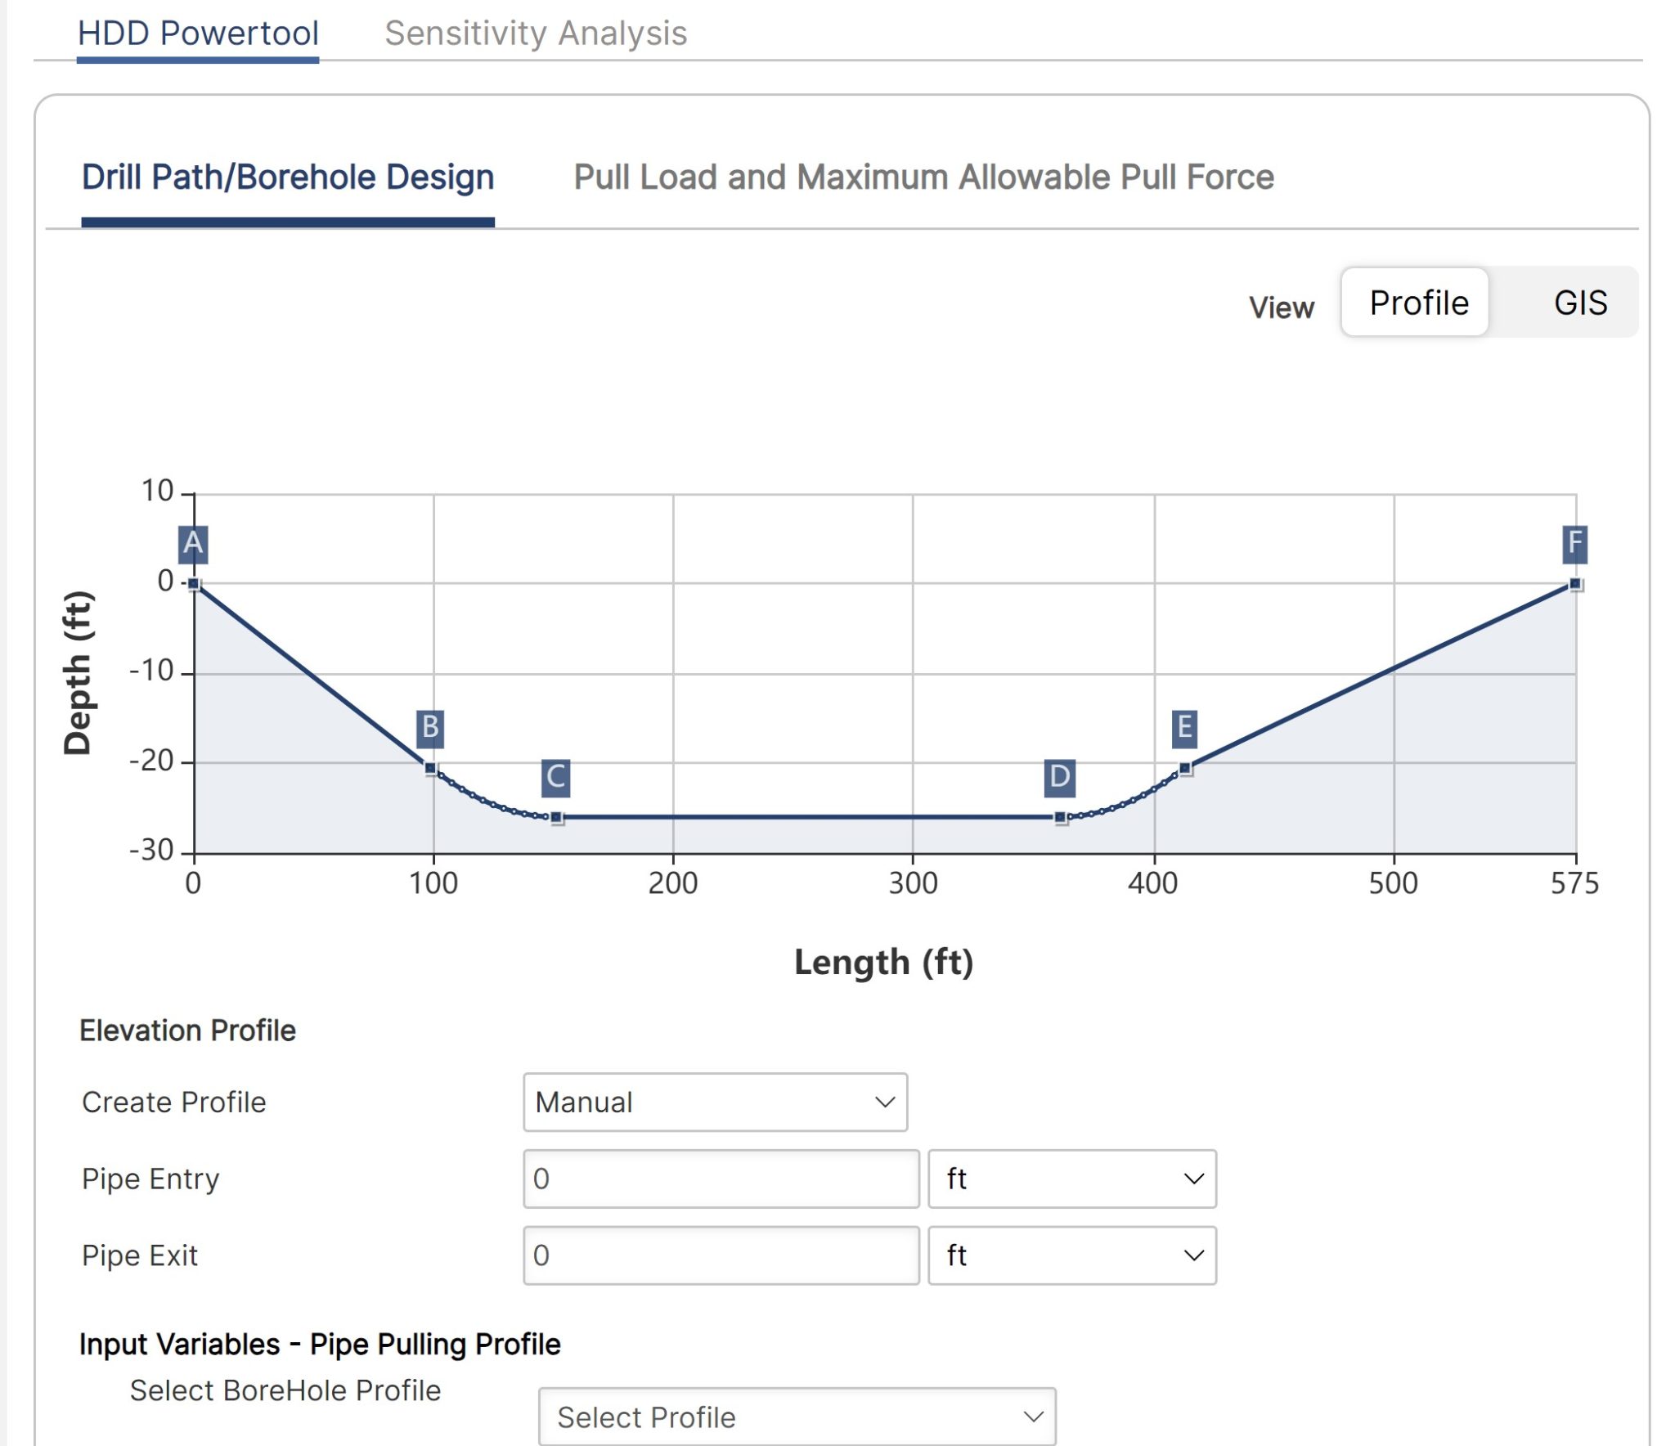The height and width of the screenshot is (1446, 1675).
Task: Open the Select BoreHole Profile dropdown
Action: click(797, 1416)
